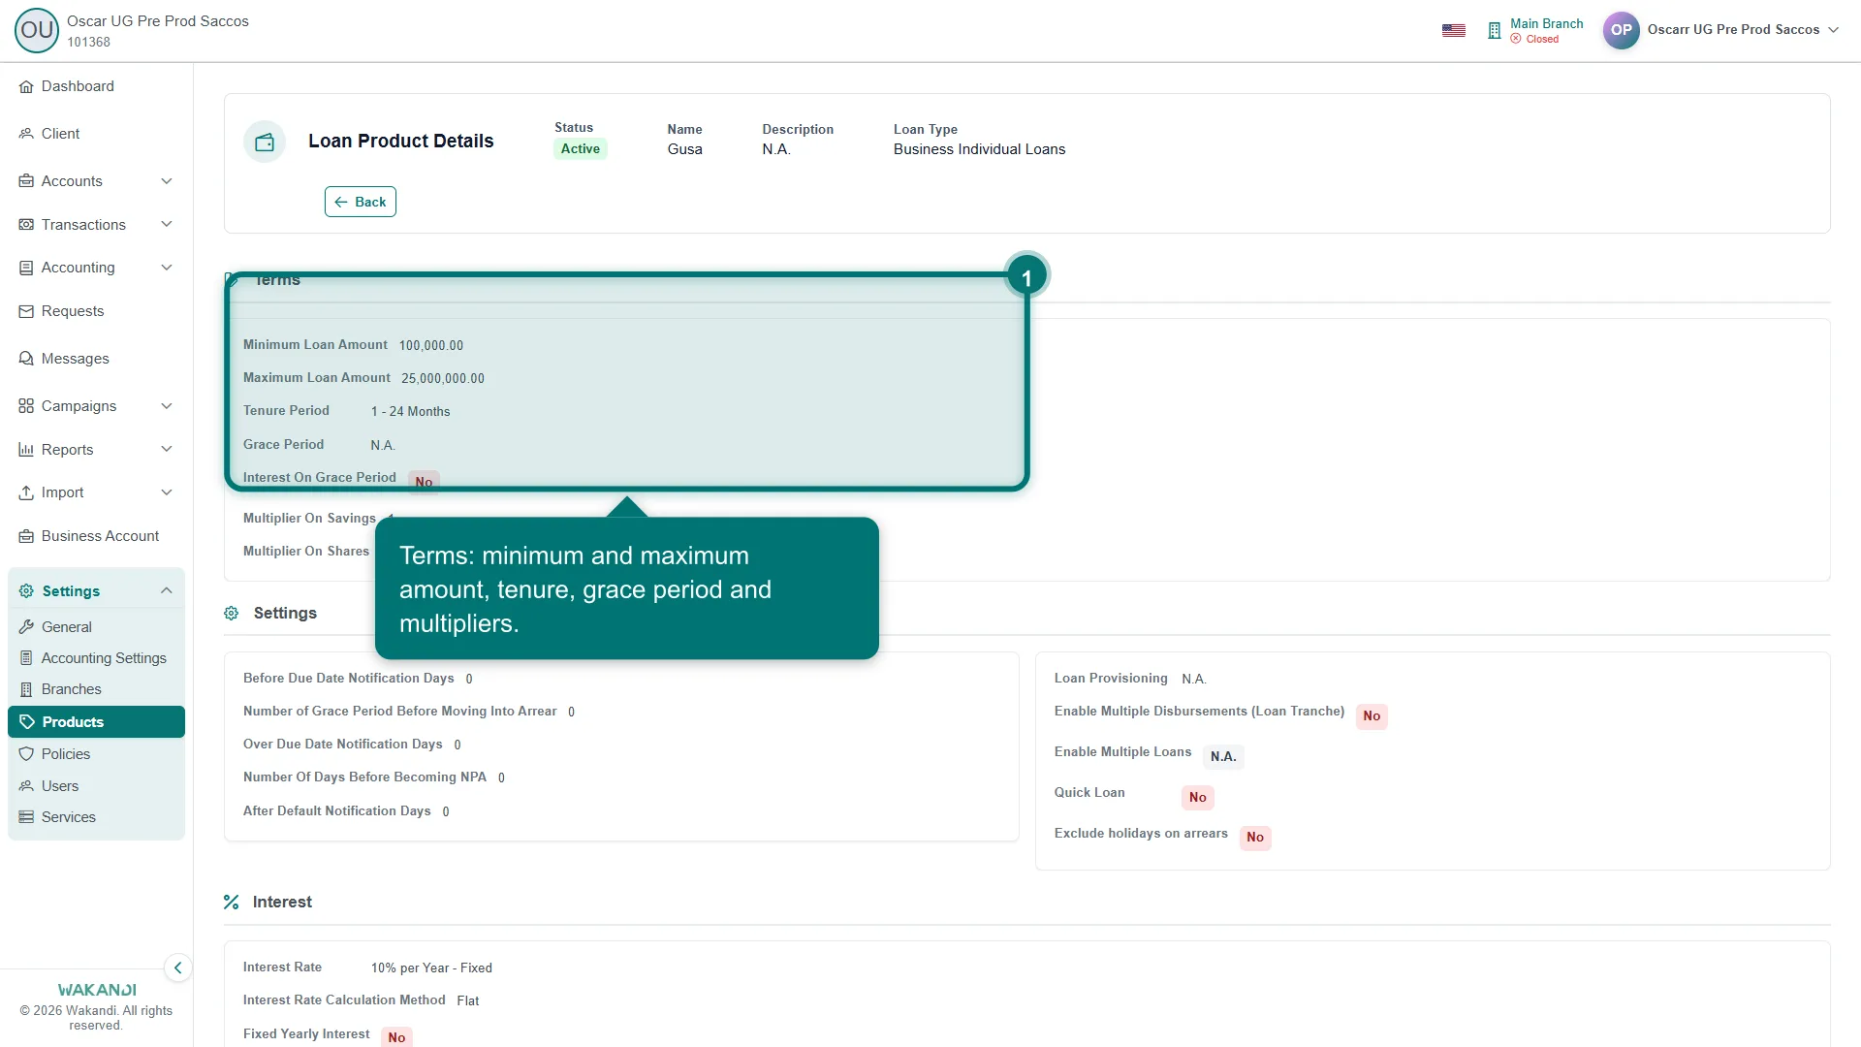The width and height of the screenshot is (1861, 1047).
Task: Click the 'Business Individual Loans' loan type
Action: point(979,149)
